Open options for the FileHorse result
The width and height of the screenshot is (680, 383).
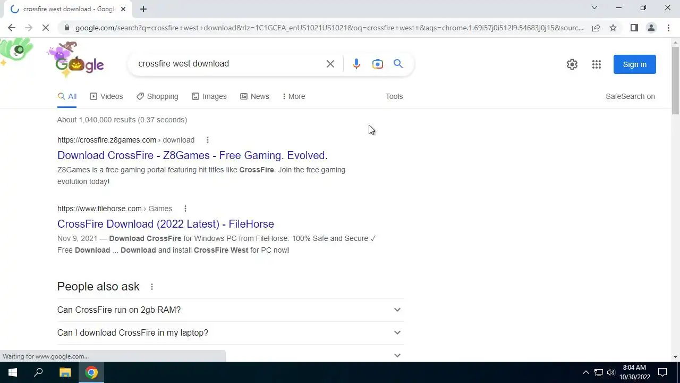click(185, 209)
